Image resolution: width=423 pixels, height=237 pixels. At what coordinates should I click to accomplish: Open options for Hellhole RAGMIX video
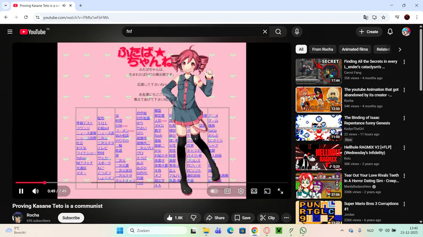pyautogui.click(x=404, y=148)
